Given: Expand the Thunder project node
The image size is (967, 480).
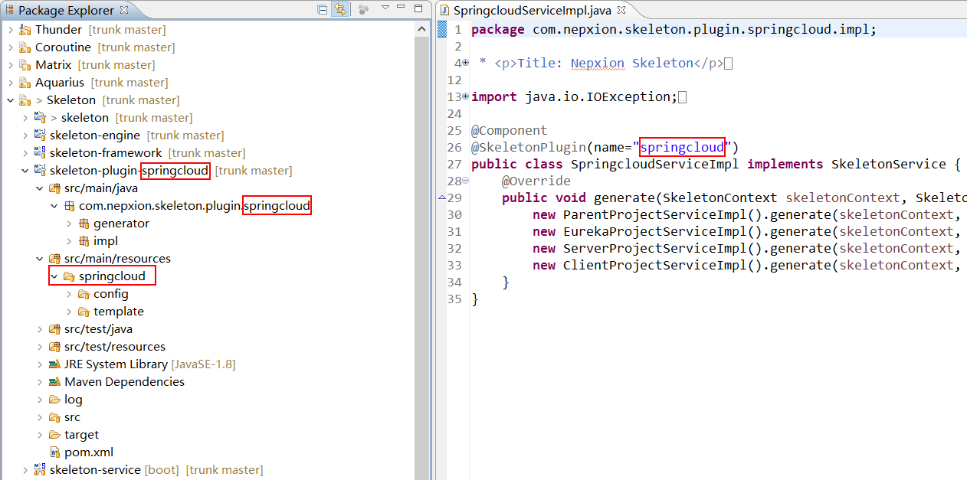Looking at the screenshot, I should click(10, 30).
